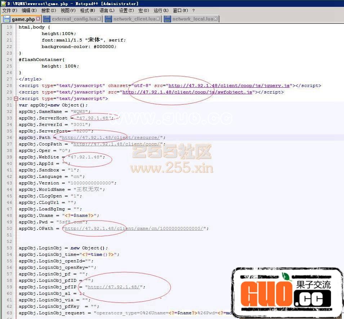Close the game.php tab
This screenshot has width=344, height=319.
coord(38,19)
